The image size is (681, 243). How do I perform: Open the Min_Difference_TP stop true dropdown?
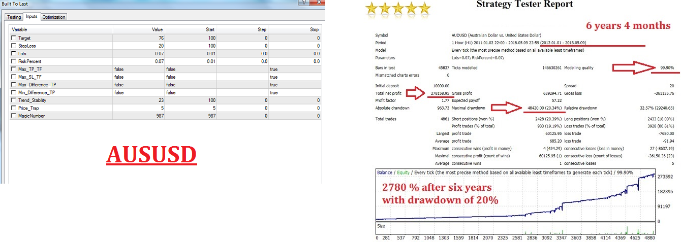pos(295,93)
